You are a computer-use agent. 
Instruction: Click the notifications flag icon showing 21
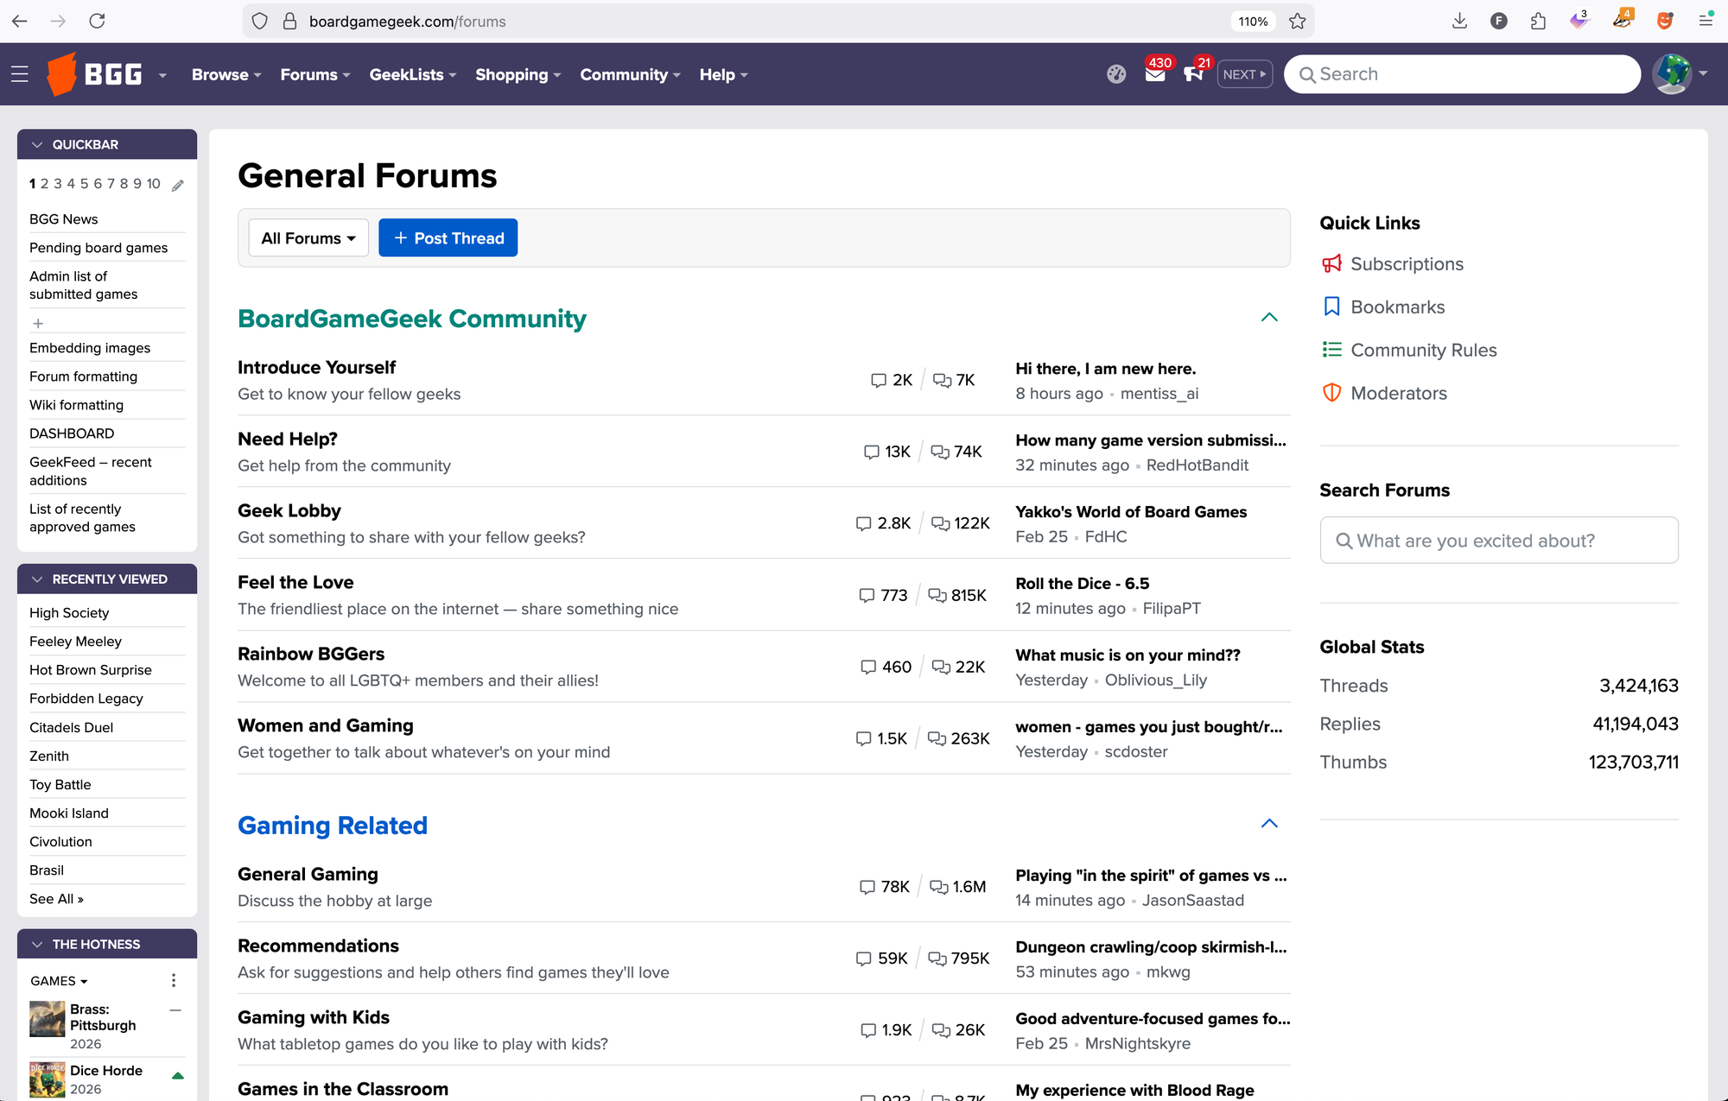tap(1194, 75)
